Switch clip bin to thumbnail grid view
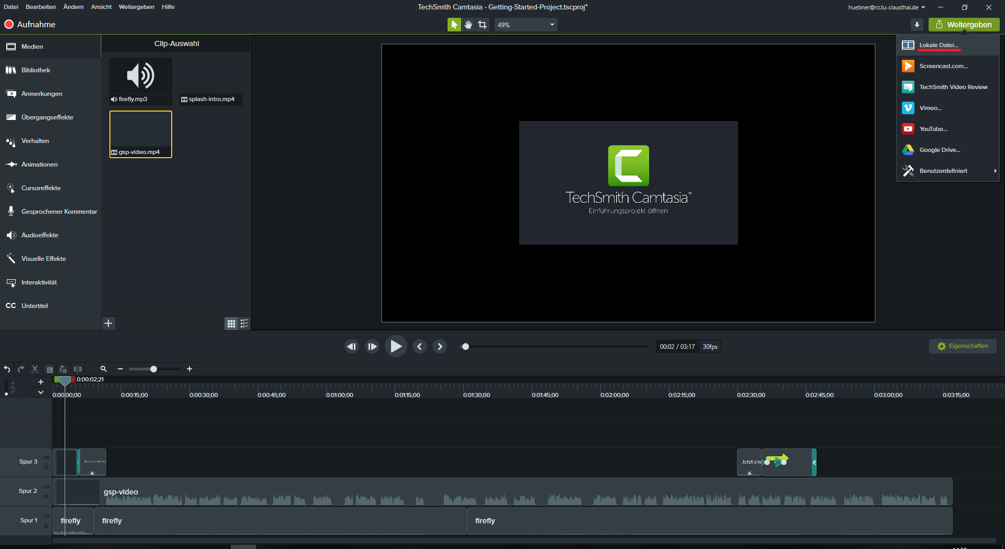Screen dimensions: 1005x549 (x=231, y=324)
